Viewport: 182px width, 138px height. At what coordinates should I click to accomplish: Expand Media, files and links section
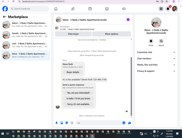[x=156, y=65]
